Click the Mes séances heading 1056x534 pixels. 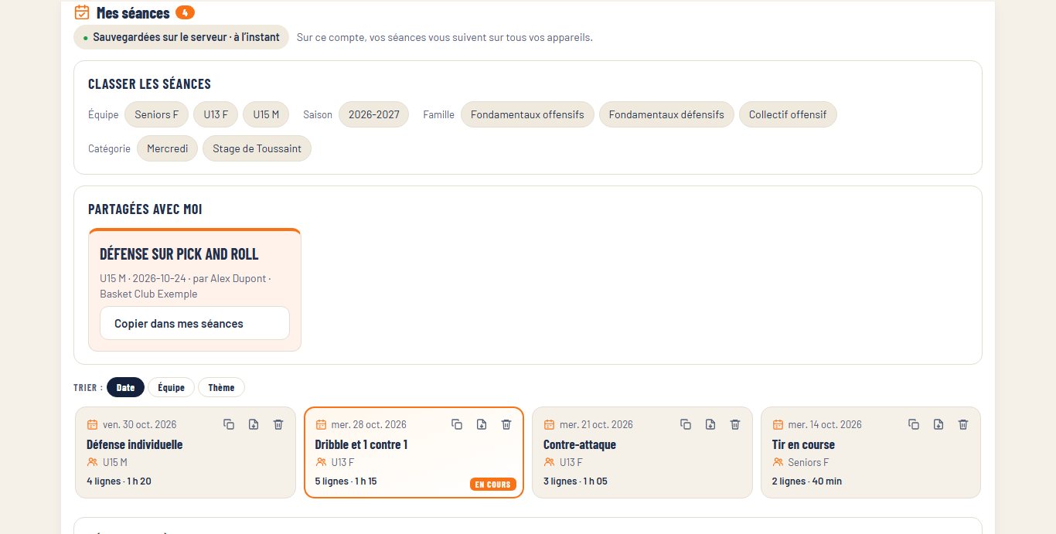[133, 12]
